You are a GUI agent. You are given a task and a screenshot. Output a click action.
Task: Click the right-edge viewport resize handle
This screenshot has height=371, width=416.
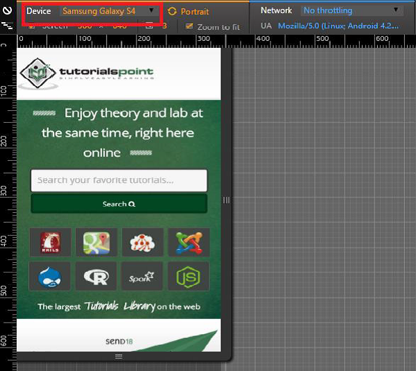coord(226,200)
